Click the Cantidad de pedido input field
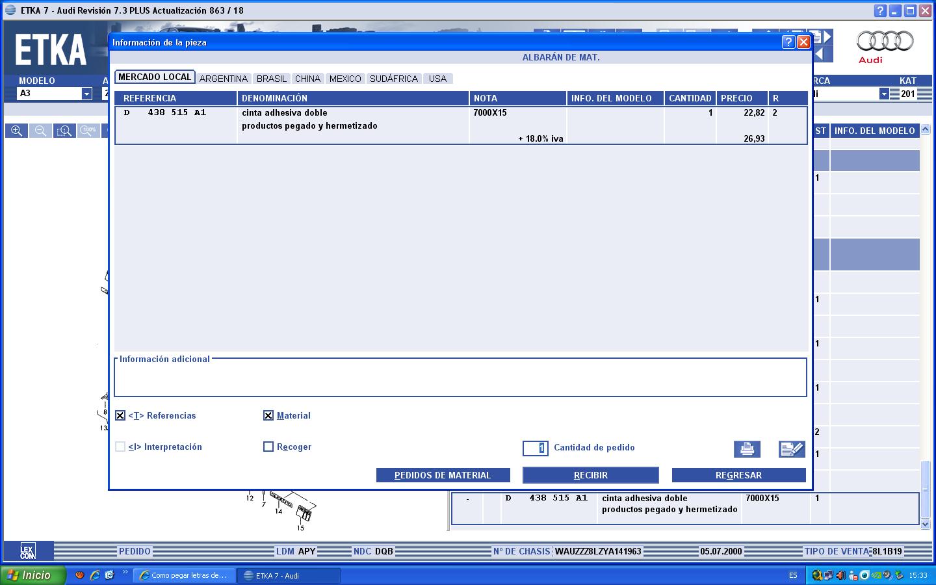 pos(536,448)
